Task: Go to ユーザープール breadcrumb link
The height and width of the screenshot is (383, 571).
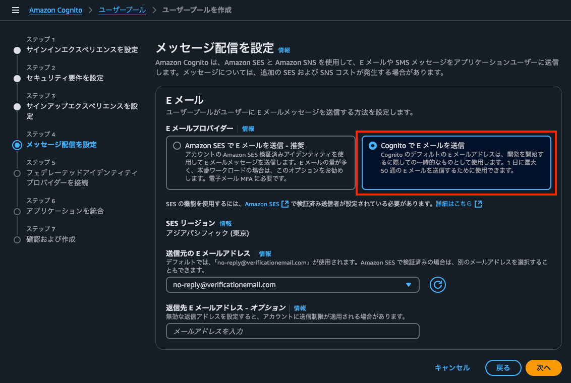Action: point(123,10)
